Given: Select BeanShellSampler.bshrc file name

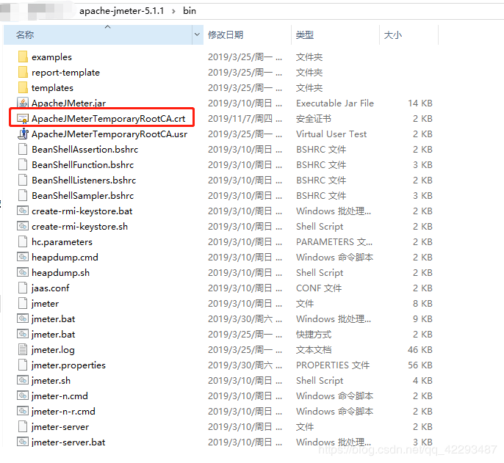Looking at the screenshot, I should point(82,195).
